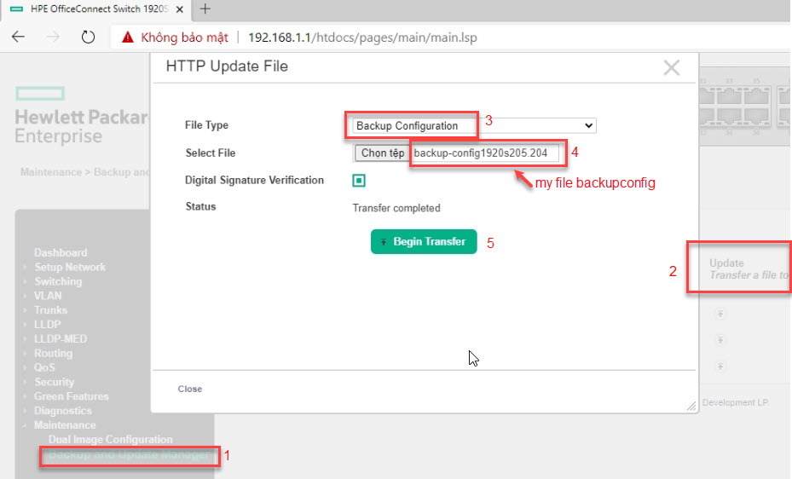Click the dialog resize grip
Image resolution: width=792 pixels, height=479 pixels.
point(691,407)
